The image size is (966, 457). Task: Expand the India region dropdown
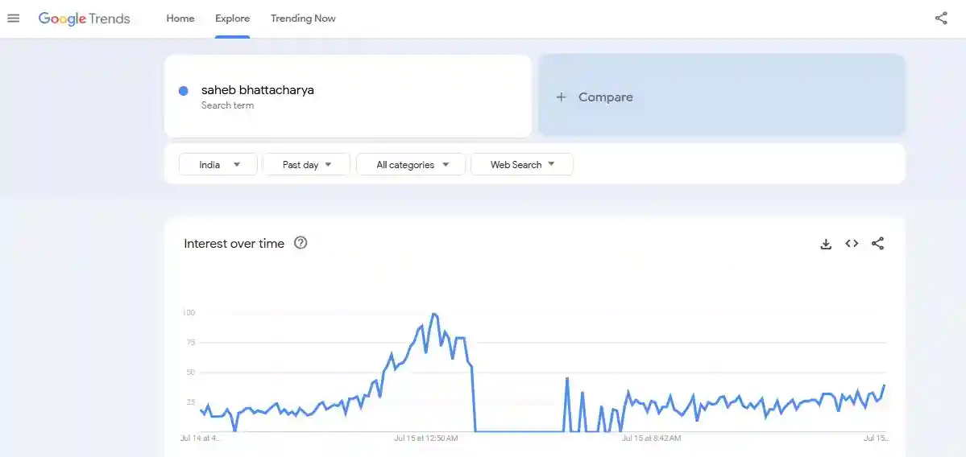[218, 164]
